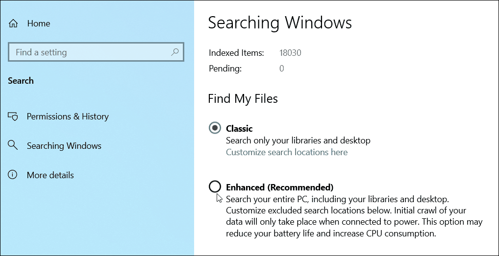This screenshot has width=499, height=256.
Task: Click the bold Classic option label
Action: [239, 128]
